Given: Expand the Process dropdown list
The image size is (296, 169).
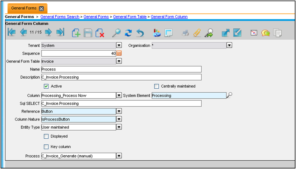Looking at the screenshot, I should 119,156.
